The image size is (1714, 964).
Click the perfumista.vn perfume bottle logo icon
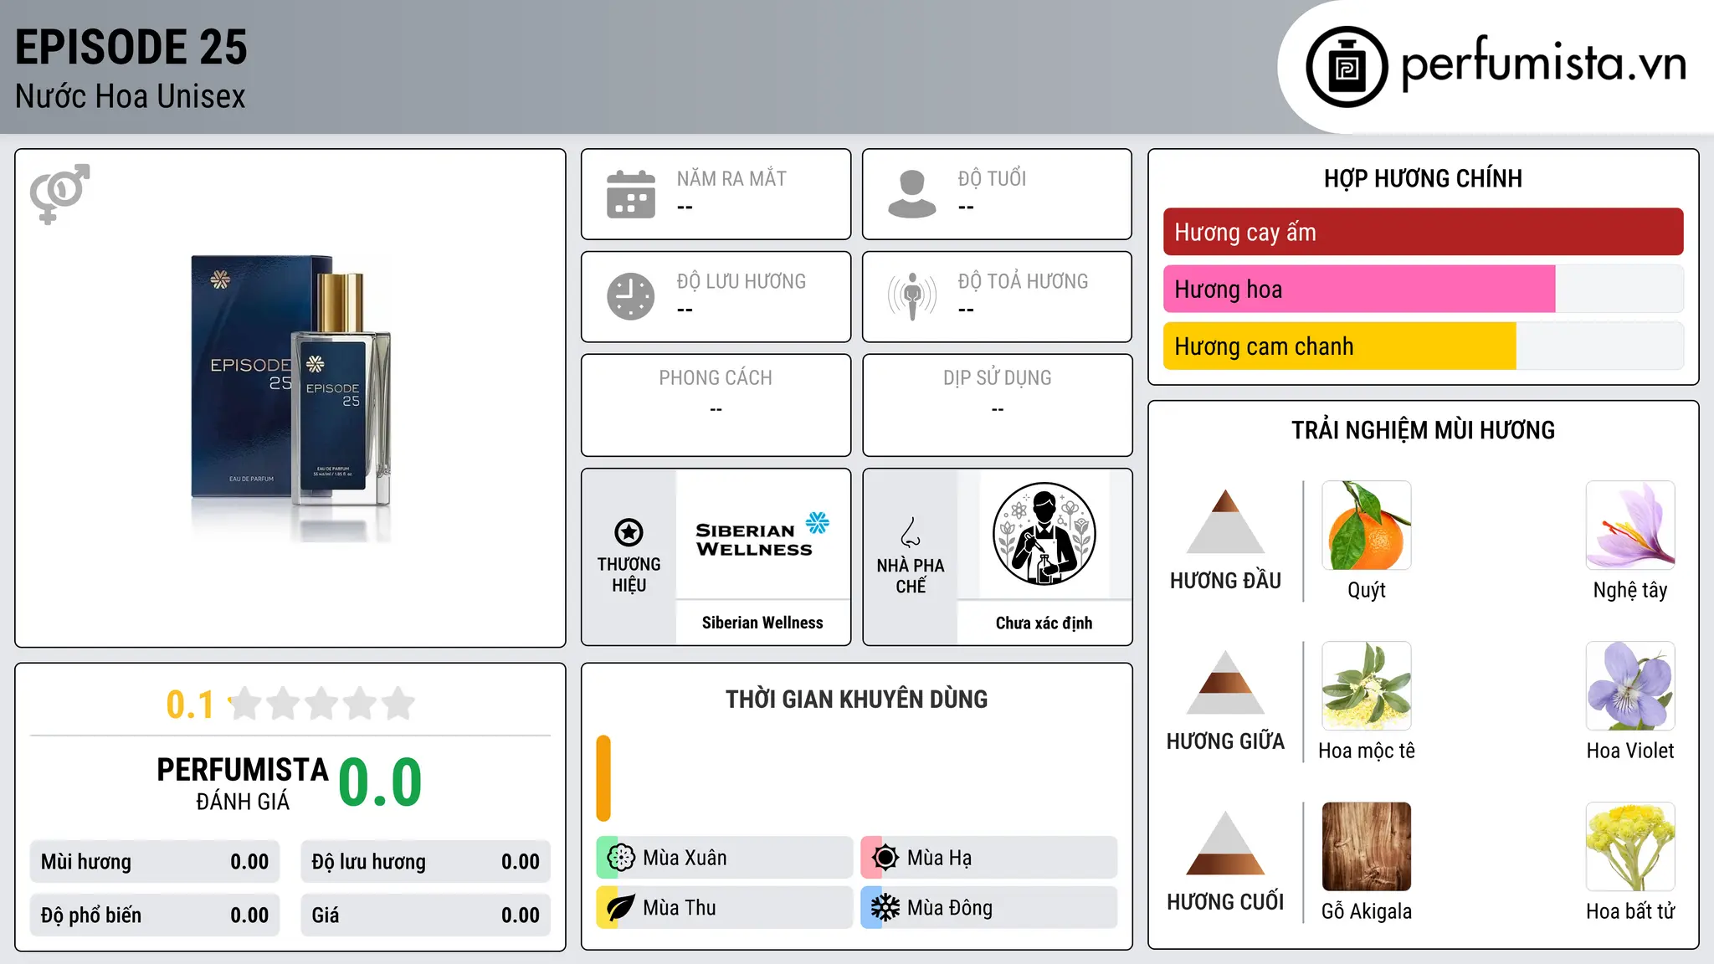click(1347, 67)
